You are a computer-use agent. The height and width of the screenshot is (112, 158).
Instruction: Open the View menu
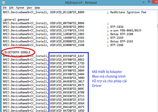pyautogui.click(x=29, y=8)
